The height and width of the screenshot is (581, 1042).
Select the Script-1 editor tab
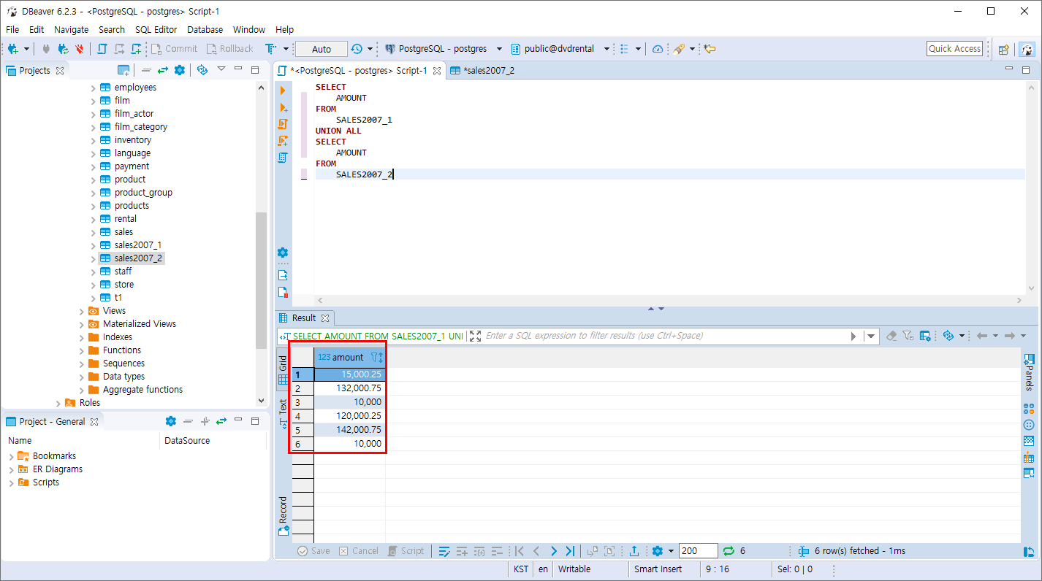pos(358,71)
